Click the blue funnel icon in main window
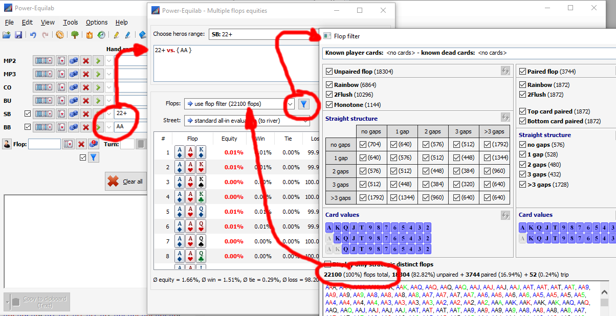Screen dimensions: 616x316 [x=93, y=157]
